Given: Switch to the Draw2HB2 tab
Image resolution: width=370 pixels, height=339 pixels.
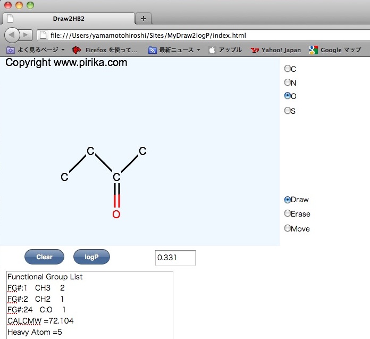Looking at the screenshot, I should [69, 19].
